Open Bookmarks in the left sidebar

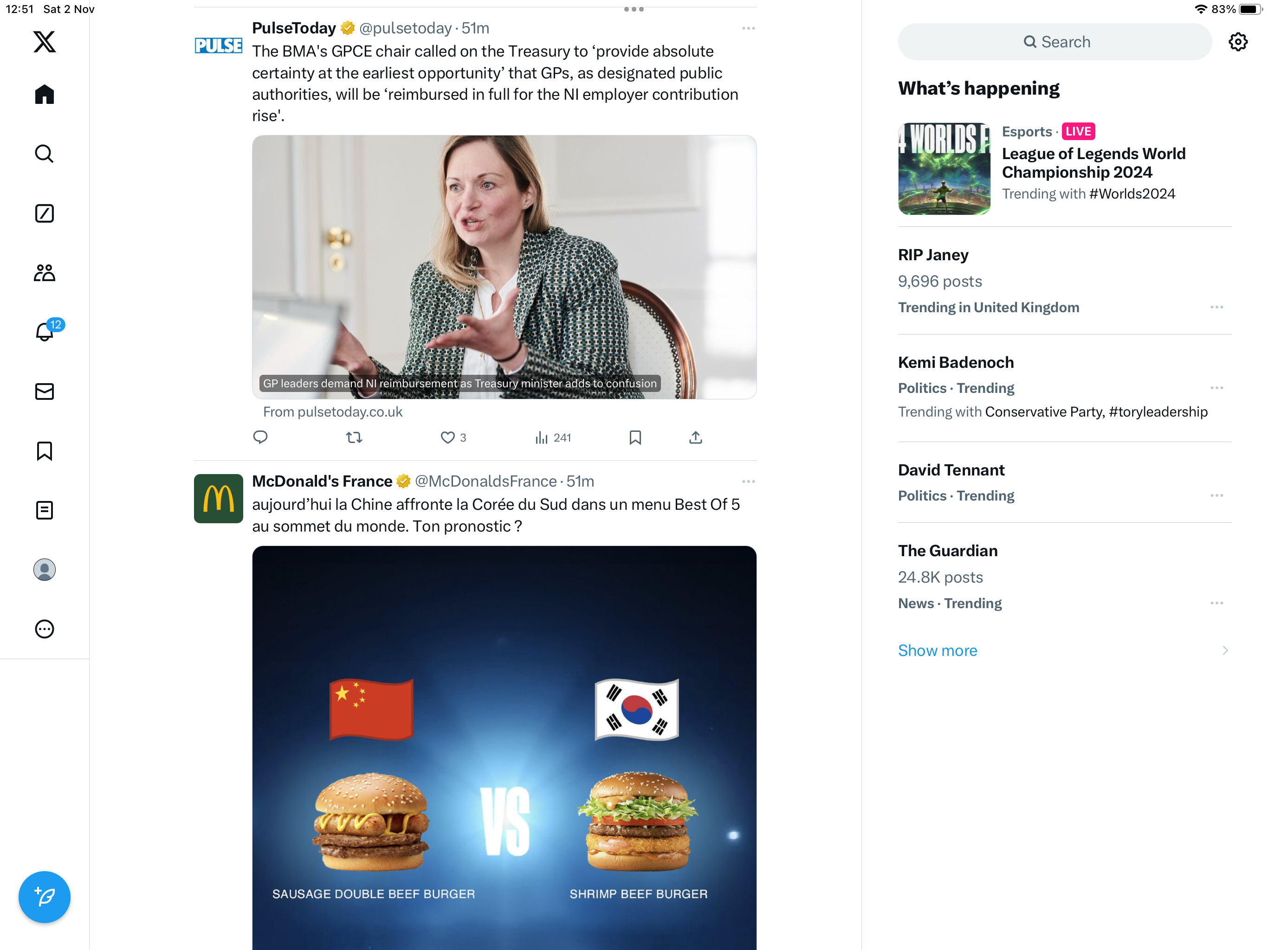click(44, 451)
